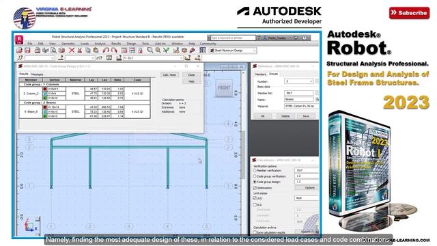Click the '2 Column_2' member cell

31,94
